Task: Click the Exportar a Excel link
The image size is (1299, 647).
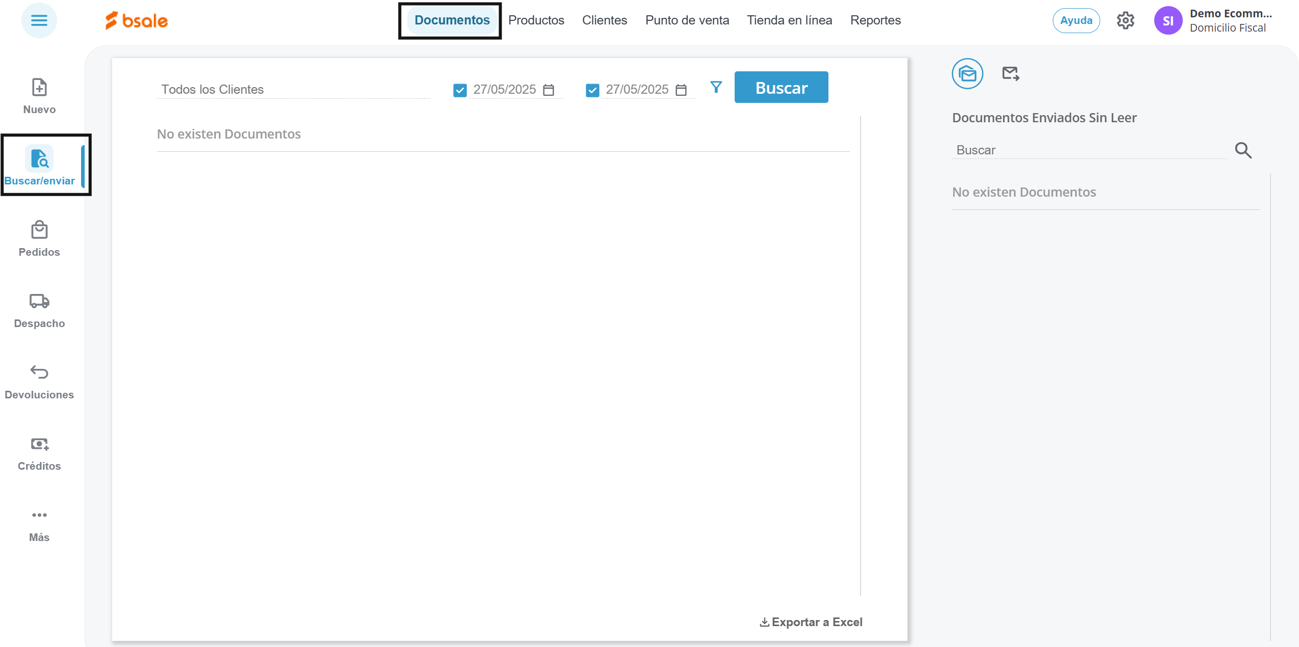Action: [811, 622]
